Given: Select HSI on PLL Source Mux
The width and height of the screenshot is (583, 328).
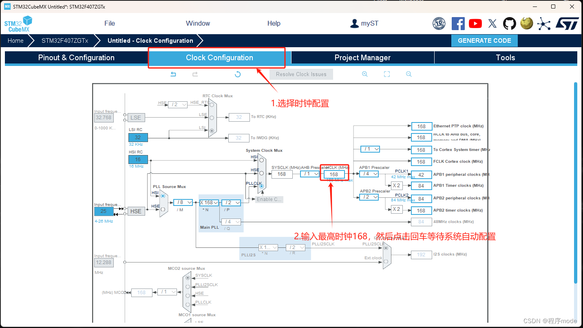Looking at the screenshot, I should click(163, 196).
